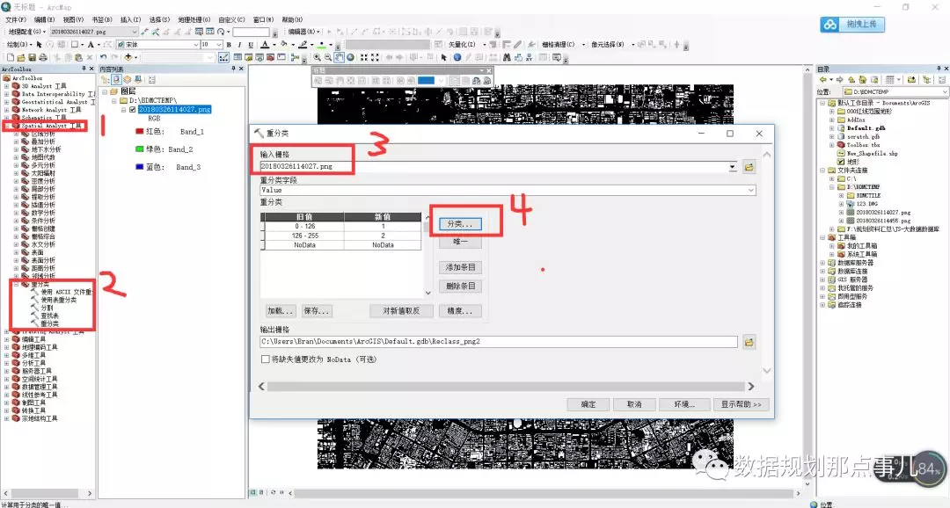Viewport: 950px width, 508px height.
Task: Open the 视图(V) menu
Action: coord(73,19)
